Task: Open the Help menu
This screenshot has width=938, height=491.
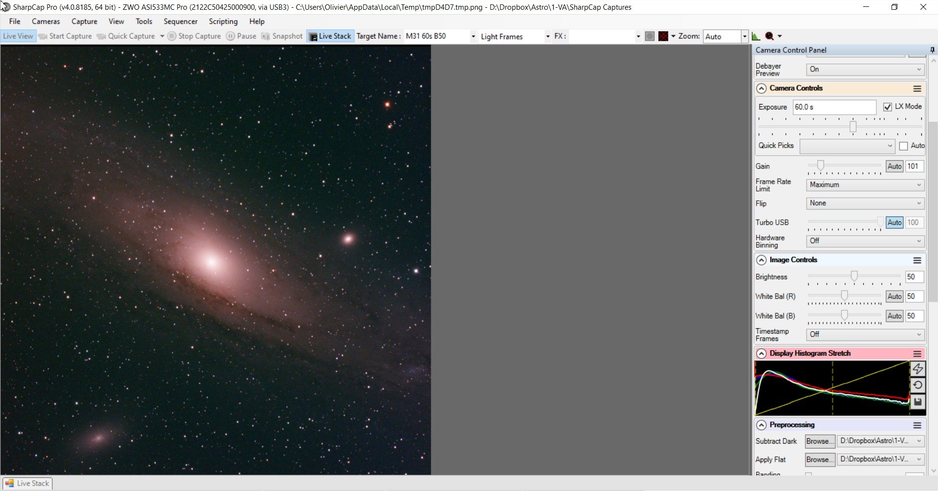Action: point(257,21)
